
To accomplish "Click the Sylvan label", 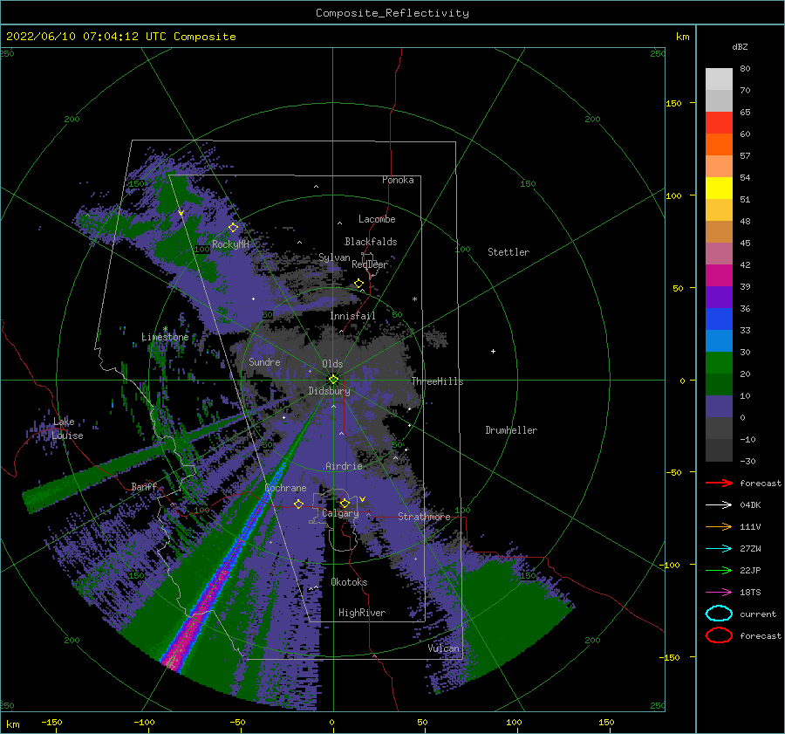I will click(x=334, y=257).
